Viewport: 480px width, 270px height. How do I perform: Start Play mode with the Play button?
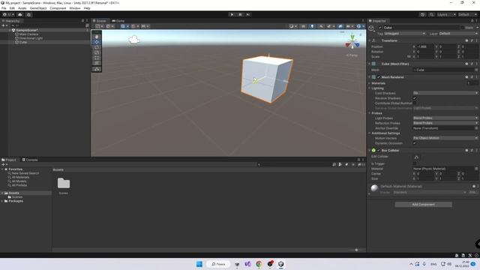(x=232, y=14)
